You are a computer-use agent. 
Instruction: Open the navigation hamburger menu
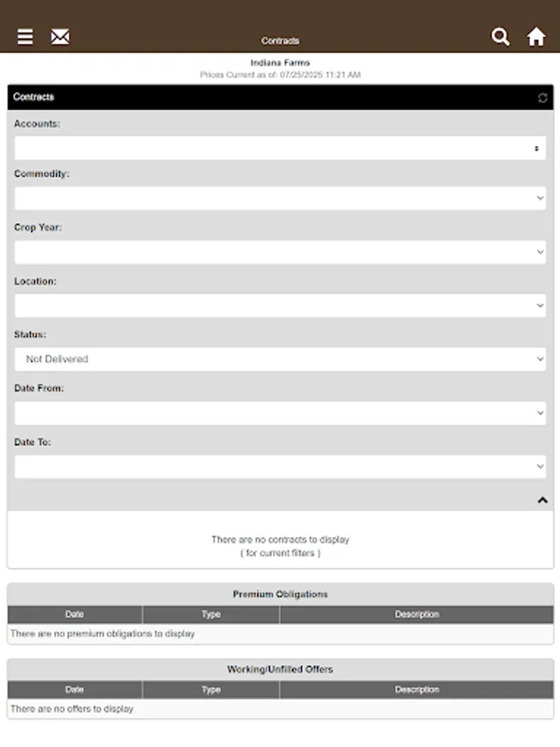tap(25, 37)
